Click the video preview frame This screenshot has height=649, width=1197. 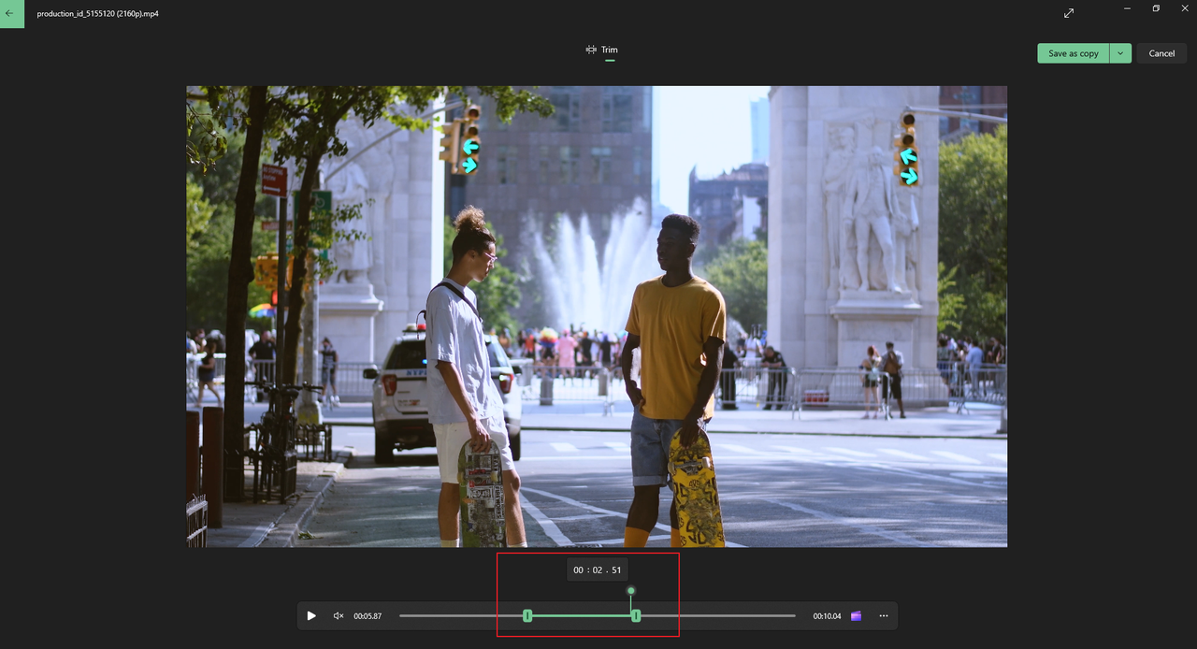pos(597,316)
